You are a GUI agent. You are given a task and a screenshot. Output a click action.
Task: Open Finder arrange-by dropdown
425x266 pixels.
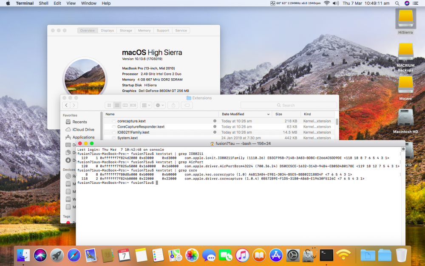coord(146,105)
